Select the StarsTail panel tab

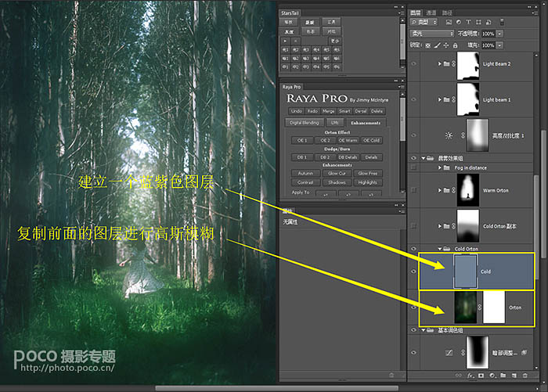pyautogui.click(x=290, y=13)
